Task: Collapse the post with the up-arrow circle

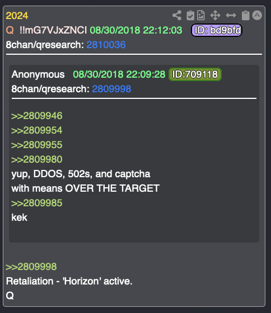Action: point(257,15)
